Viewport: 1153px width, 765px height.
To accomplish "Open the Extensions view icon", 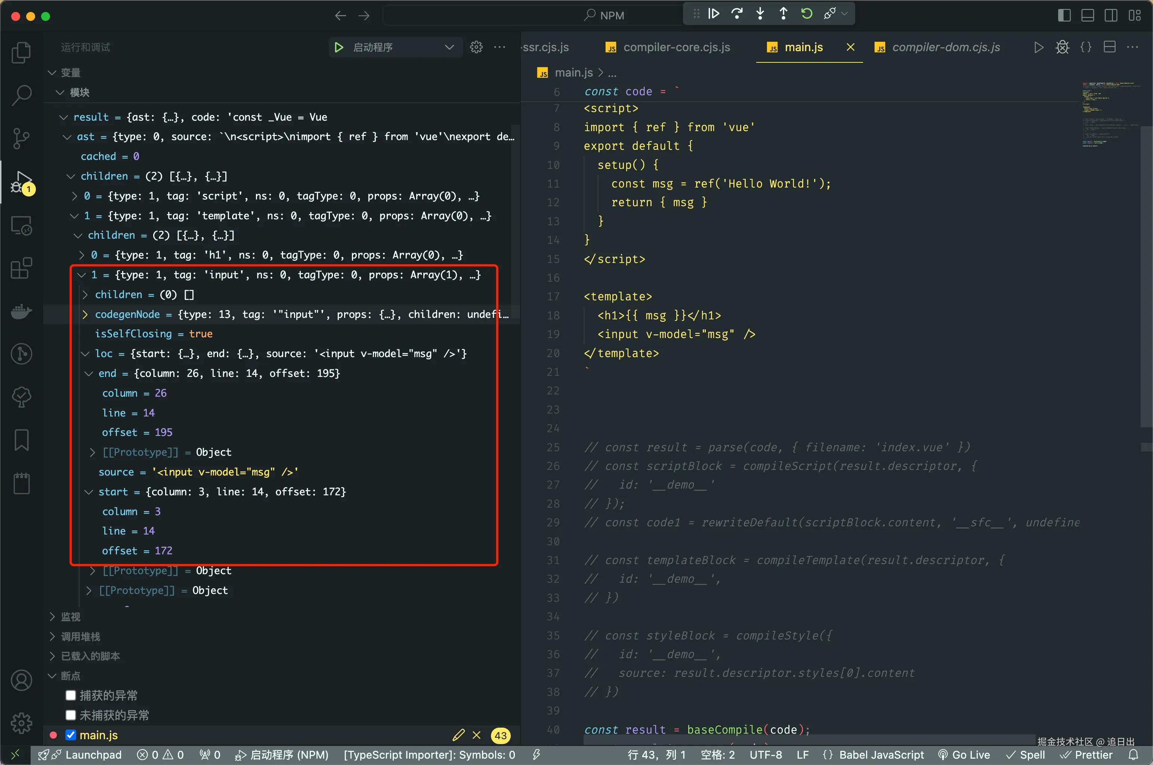I will coord(21,268).
